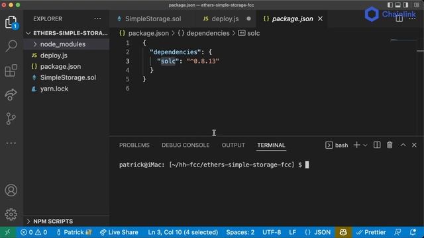
Task: Switch to the DEBUG CONSOLE tab
Action: coord(185,145)
